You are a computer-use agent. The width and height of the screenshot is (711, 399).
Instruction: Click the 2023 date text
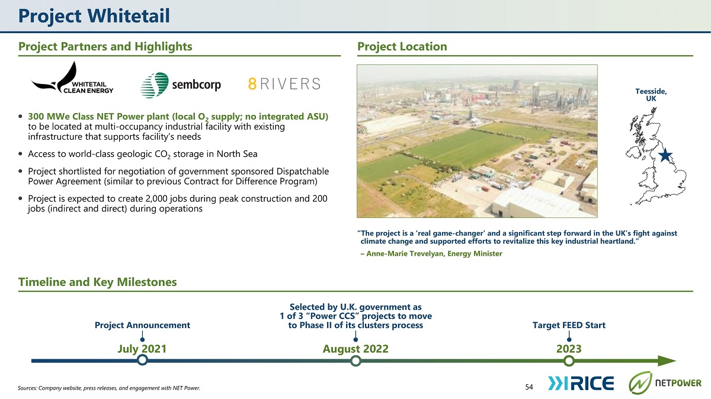569,349
